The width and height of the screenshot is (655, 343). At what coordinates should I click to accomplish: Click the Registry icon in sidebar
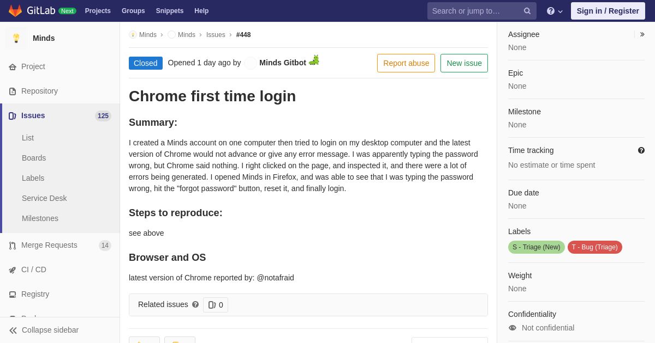13,295
